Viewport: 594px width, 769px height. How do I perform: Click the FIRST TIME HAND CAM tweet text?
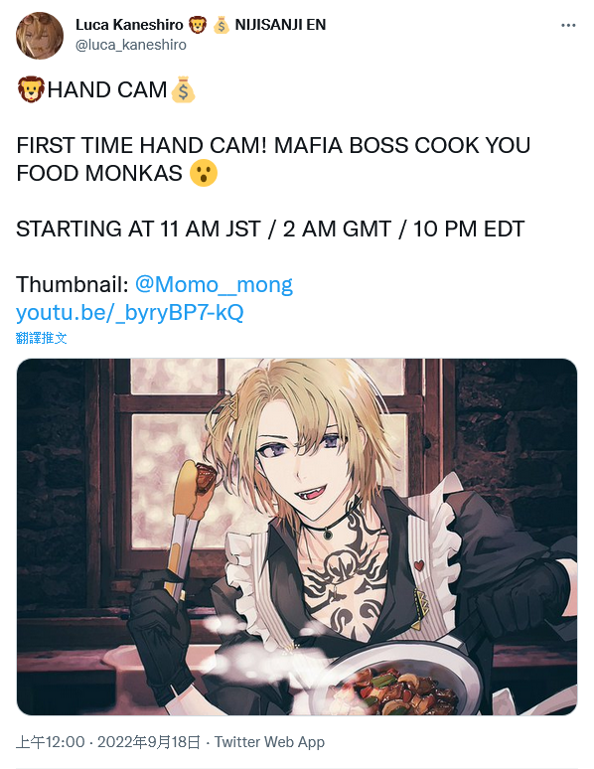point(273,159)
